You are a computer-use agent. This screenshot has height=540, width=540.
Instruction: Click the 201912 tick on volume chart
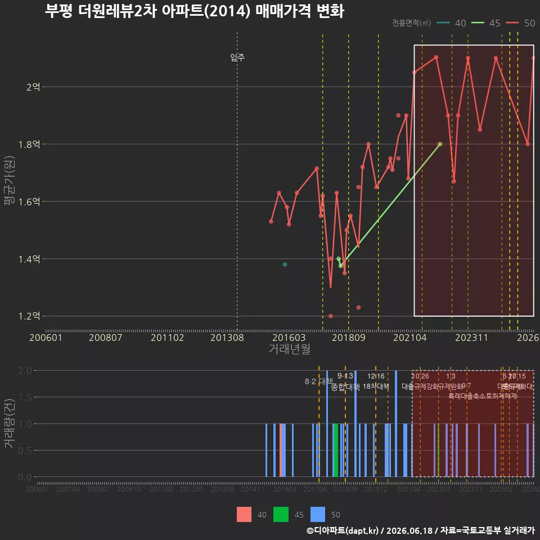[376, 489]
